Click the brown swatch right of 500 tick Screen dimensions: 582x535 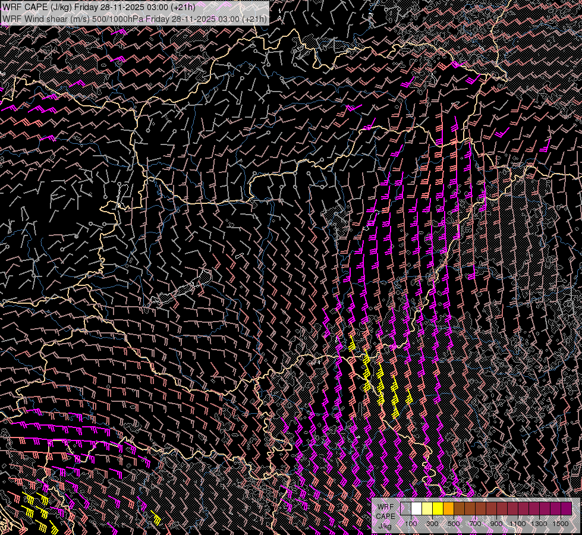[459, 508]
